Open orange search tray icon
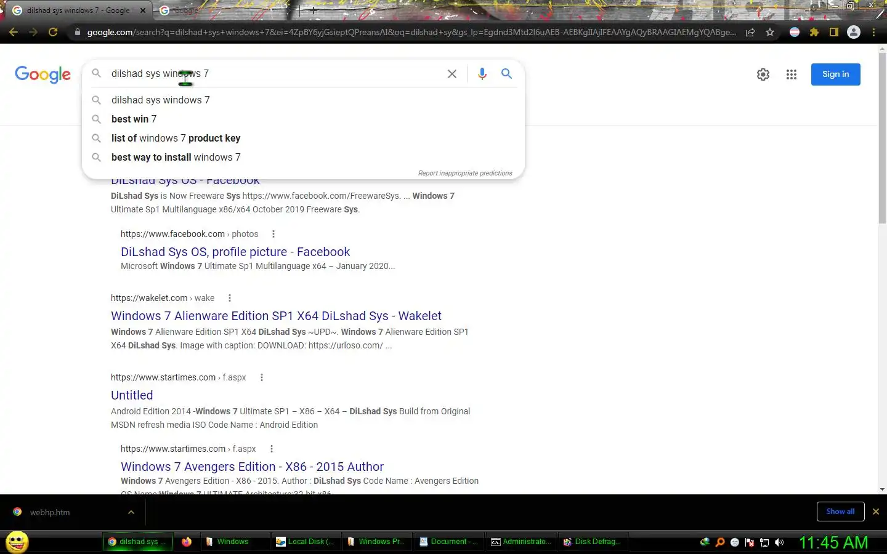The image size is (887, 554). point(719,542)
